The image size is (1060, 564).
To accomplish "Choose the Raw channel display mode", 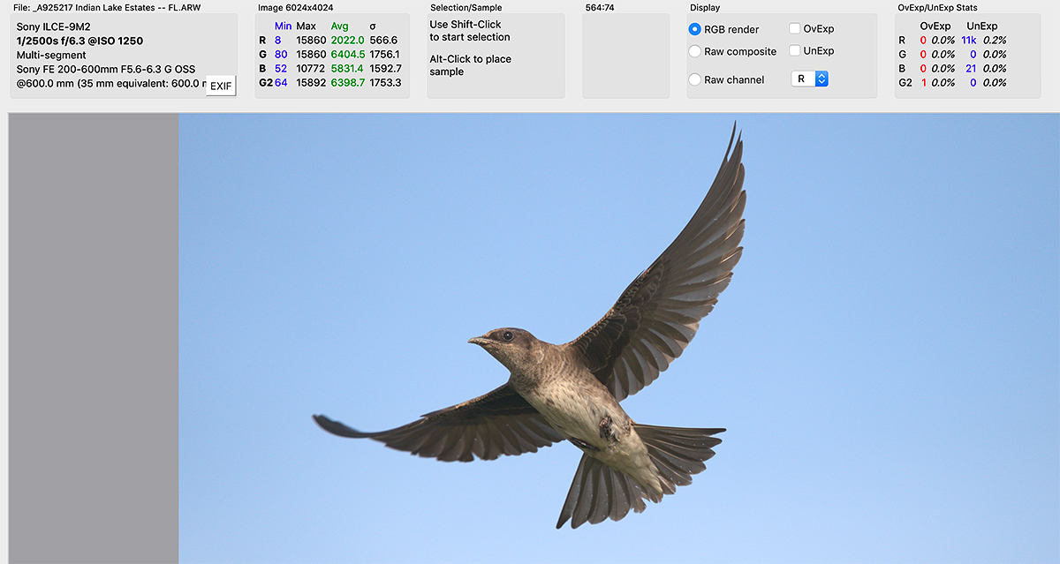I will 694,79.
